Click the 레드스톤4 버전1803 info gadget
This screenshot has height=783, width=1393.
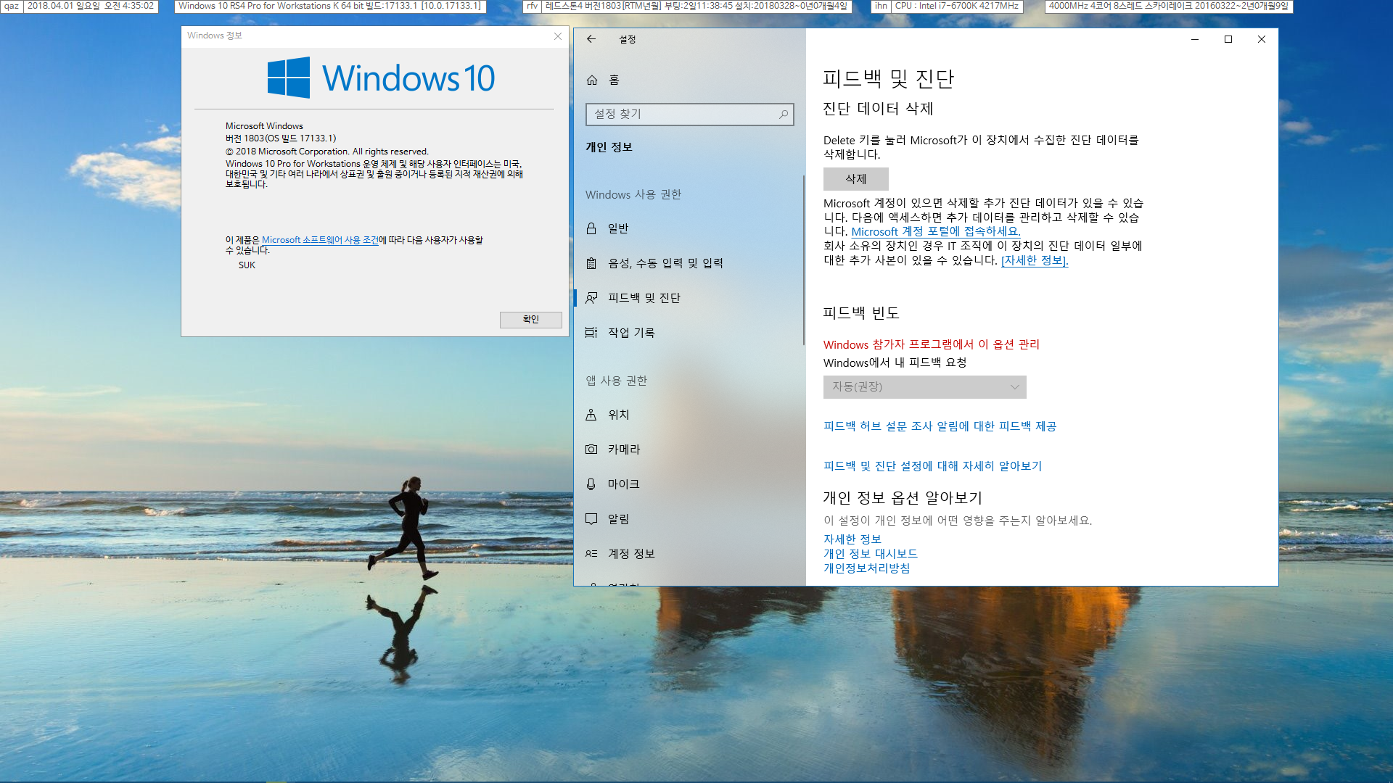click(x=696, y=6)
